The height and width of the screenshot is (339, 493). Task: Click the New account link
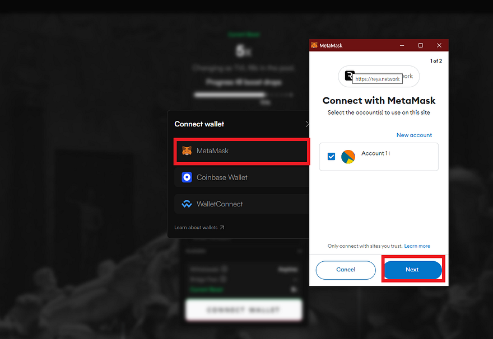(x=414, y=135)
